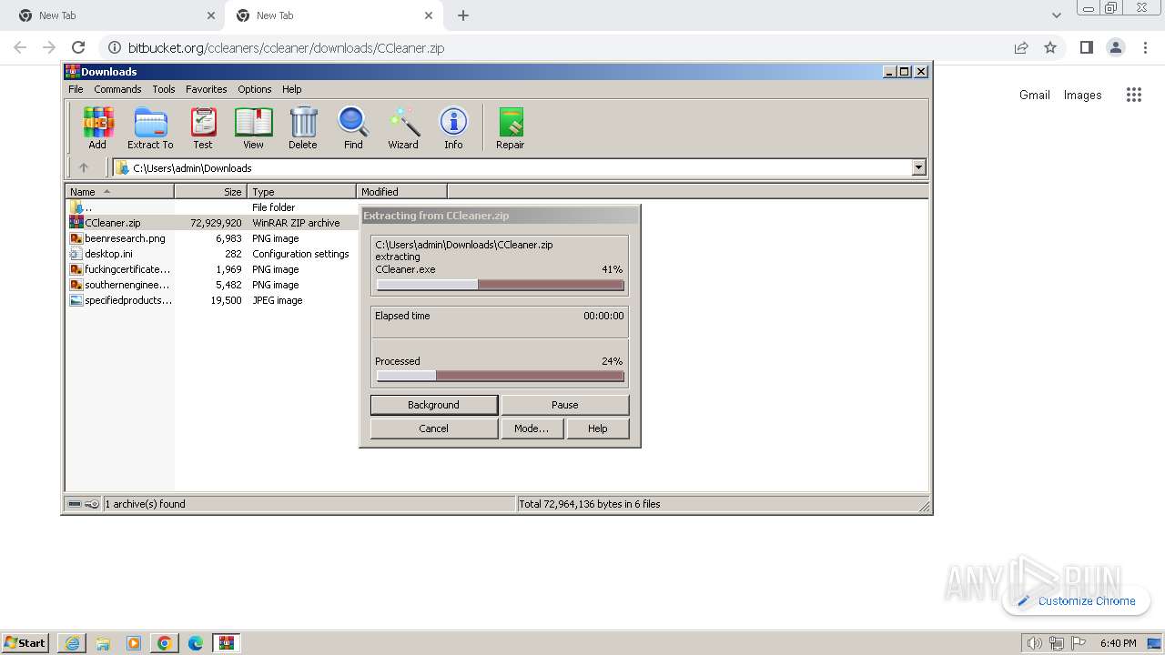This screenshot has width=1165, height=655.
Task: Click the Processed 24% progress bar
Action: pos(500,376)
